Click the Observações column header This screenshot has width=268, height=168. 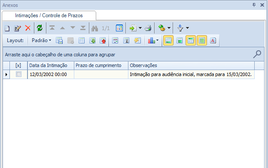tap(192, 65)
